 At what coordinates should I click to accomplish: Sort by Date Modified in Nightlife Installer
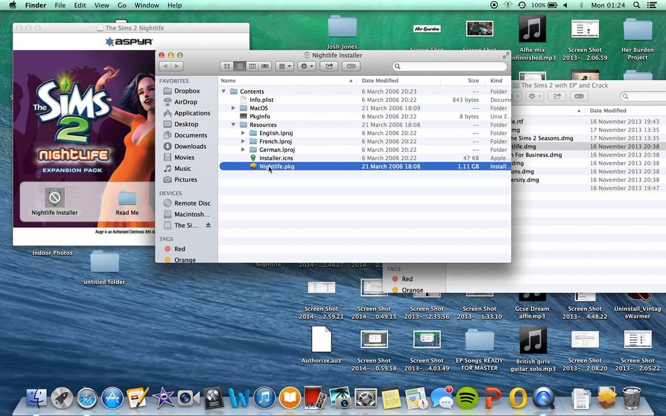pos(398,81)
